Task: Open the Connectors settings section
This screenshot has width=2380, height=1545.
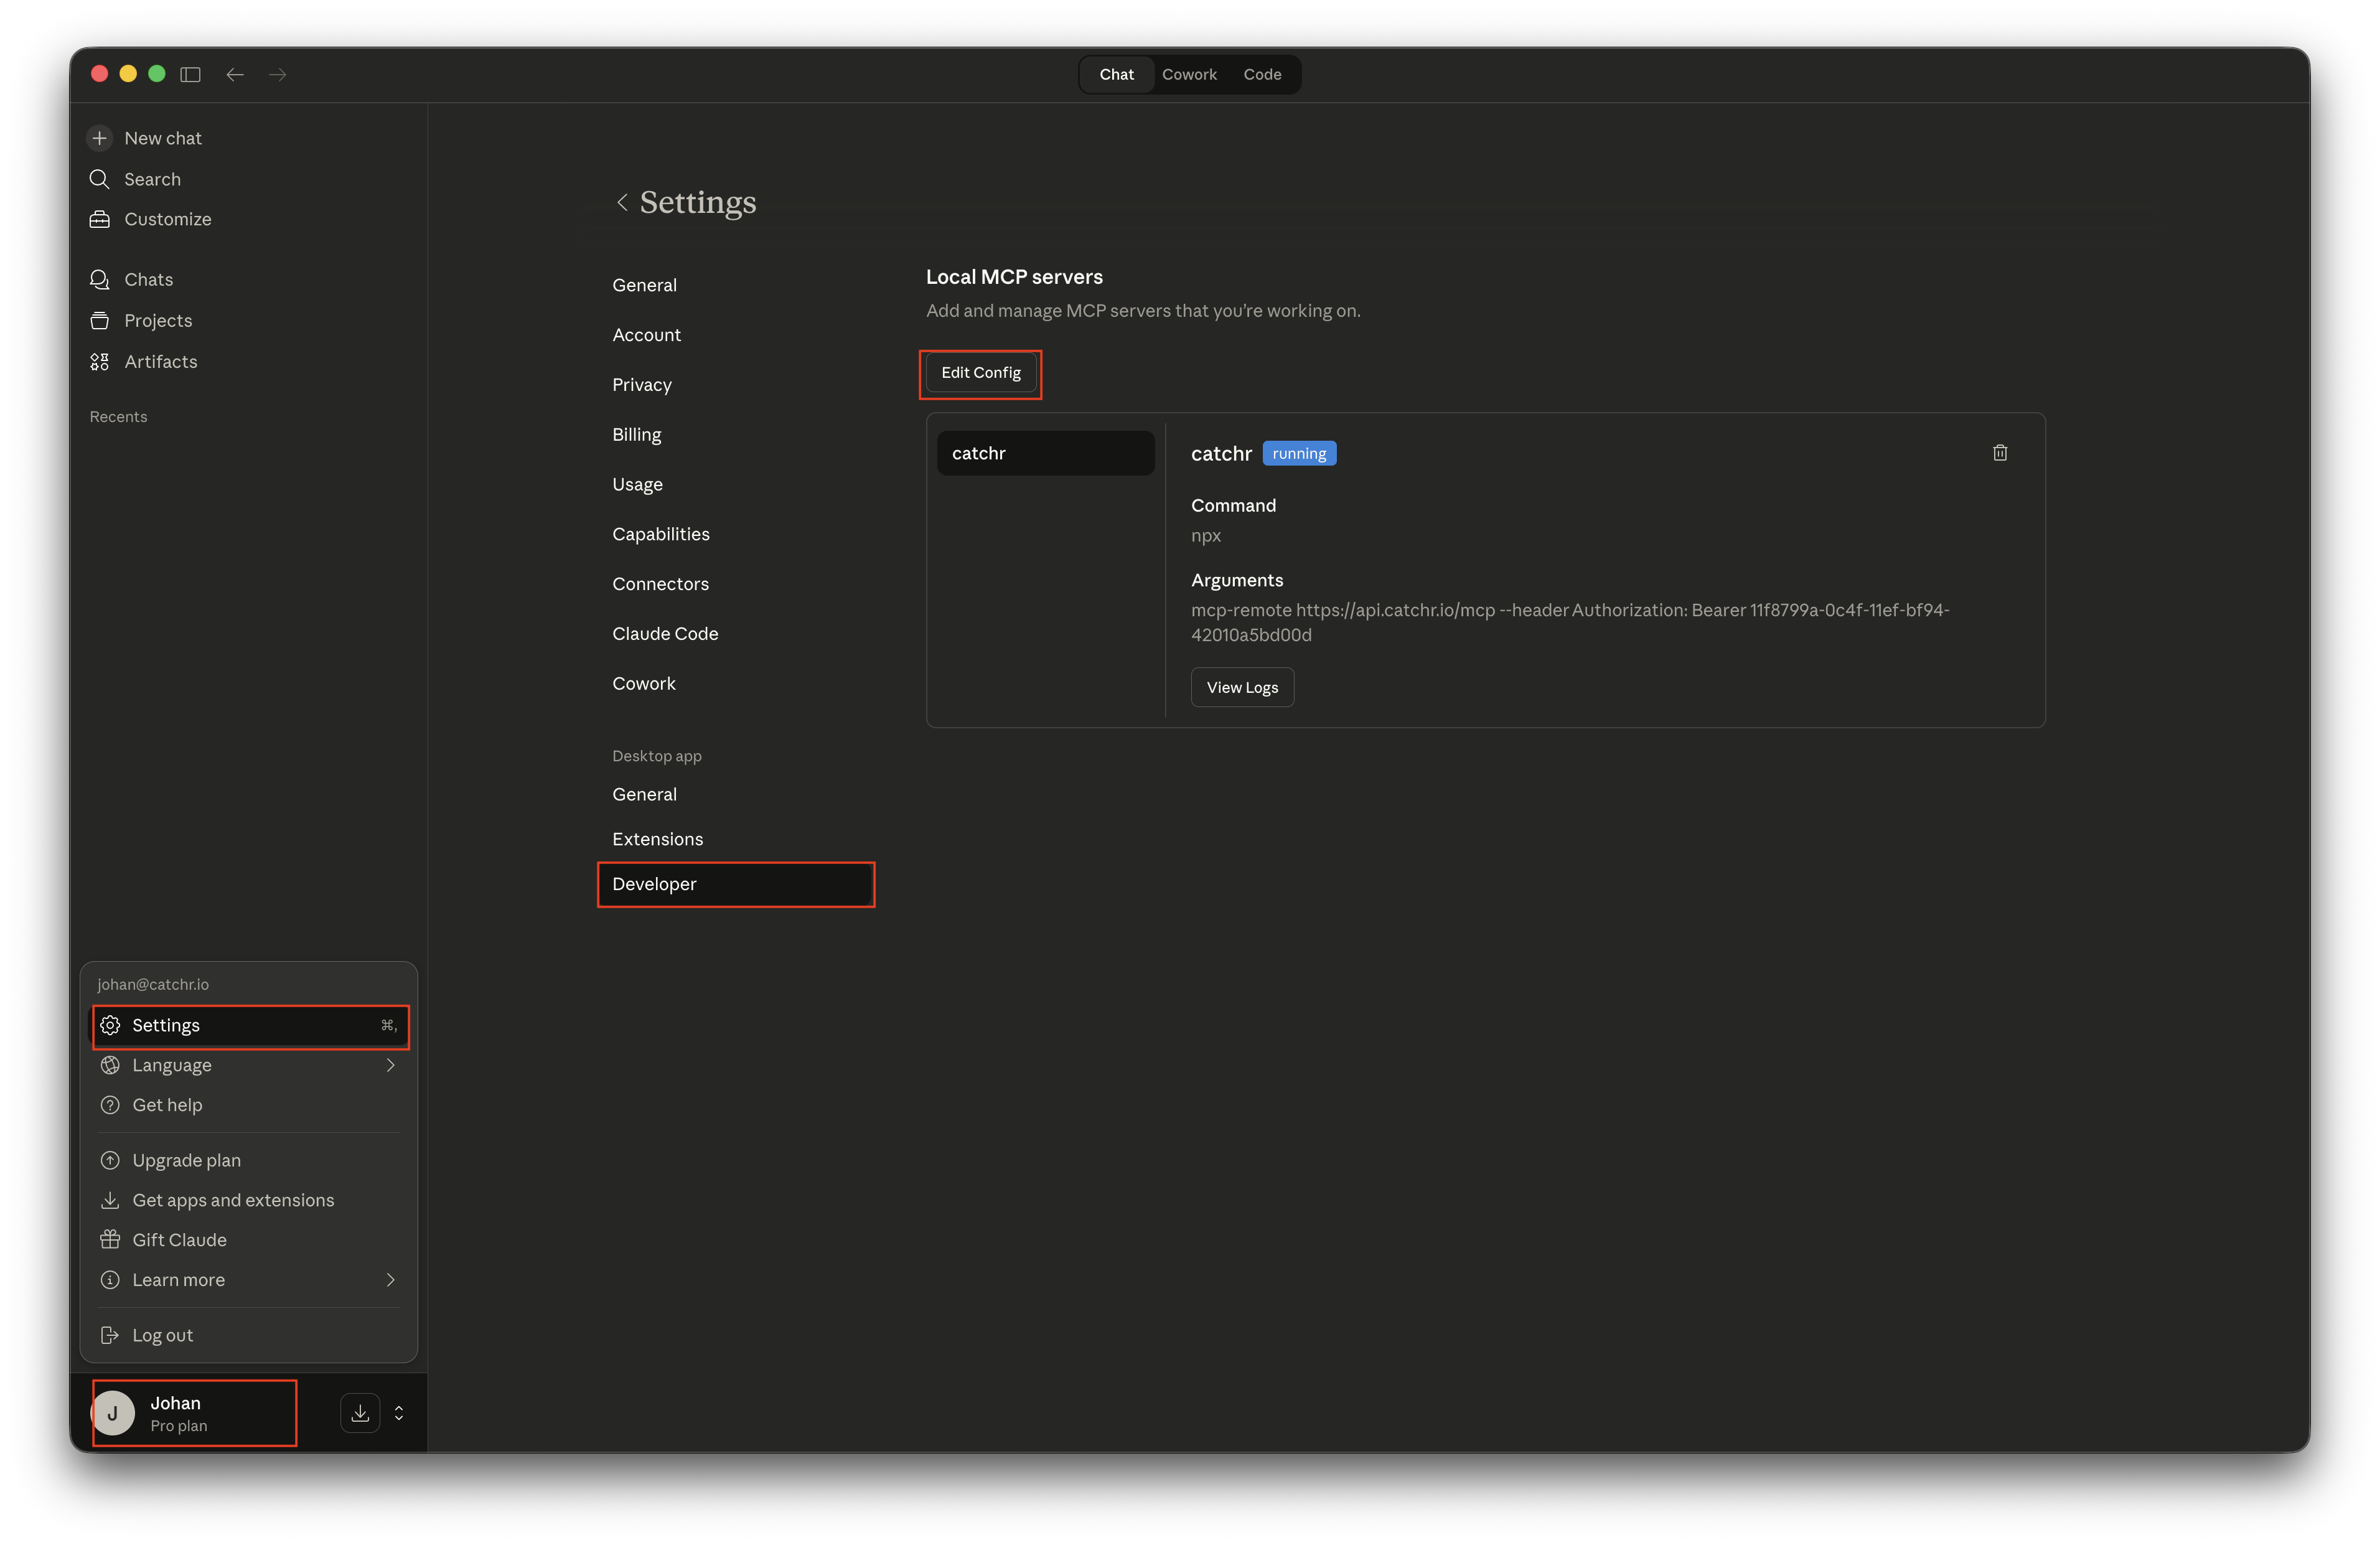Action: [660, 584]
